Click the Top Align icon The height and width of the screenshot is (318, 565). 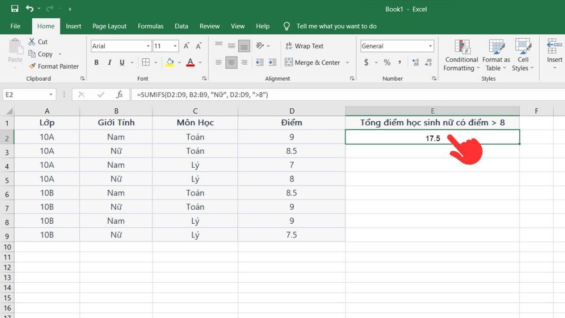point(218,46)
